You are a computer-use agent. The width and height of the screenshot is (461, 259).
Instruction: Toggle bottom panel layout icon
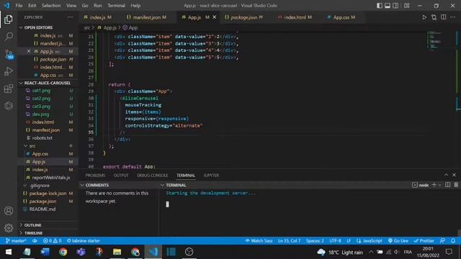click(388, 6)
